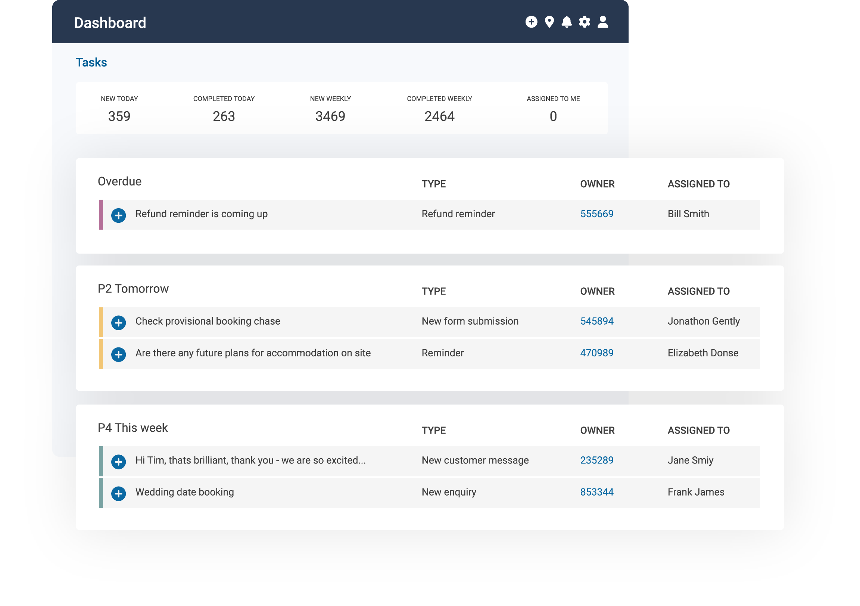Click 'Are there any future plans for accommodation' title

[253, 354]
